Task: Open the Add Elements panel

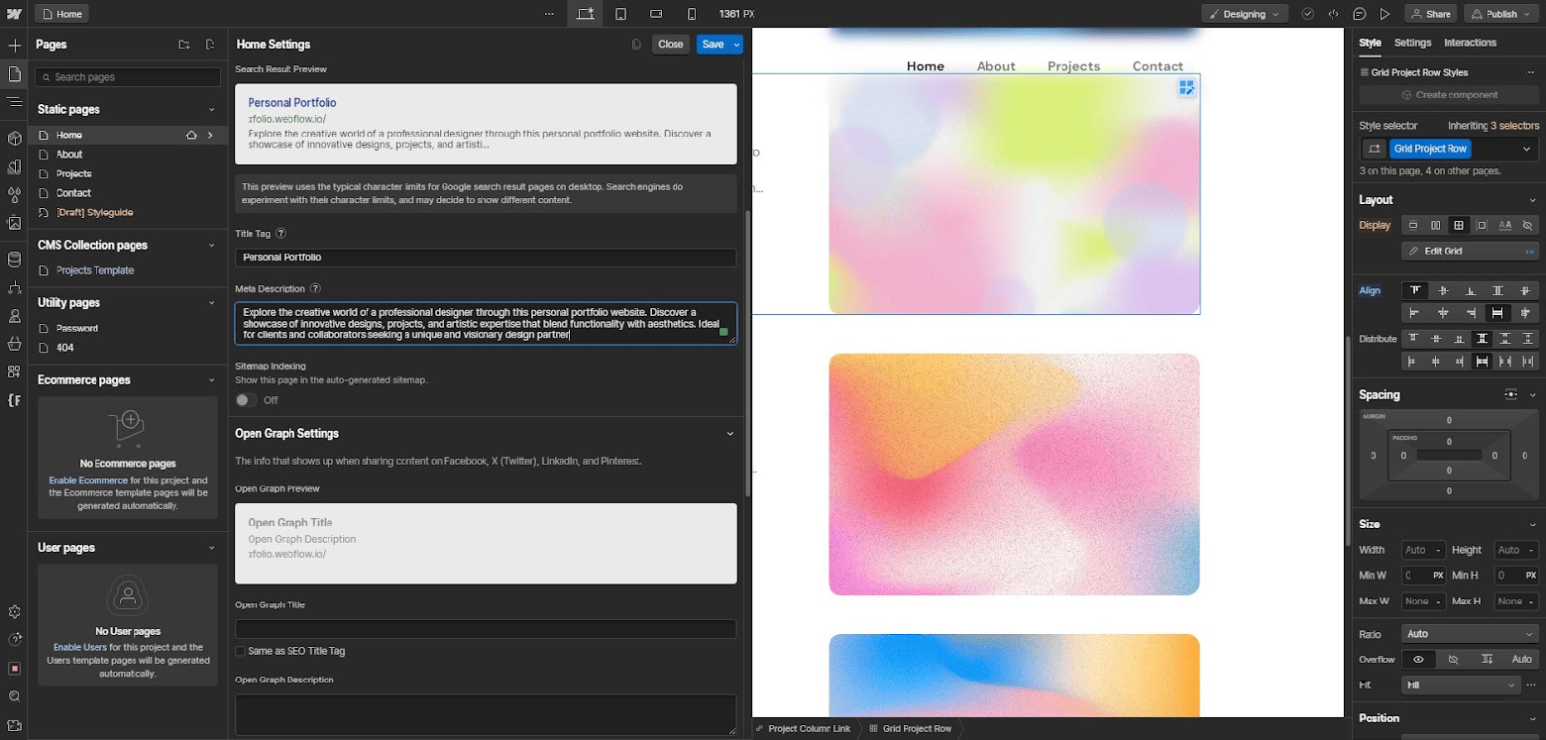Action: pyautogui.click(x=14, y=45)
